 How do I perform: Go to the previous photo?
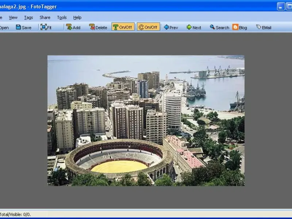tap(171, 27)
